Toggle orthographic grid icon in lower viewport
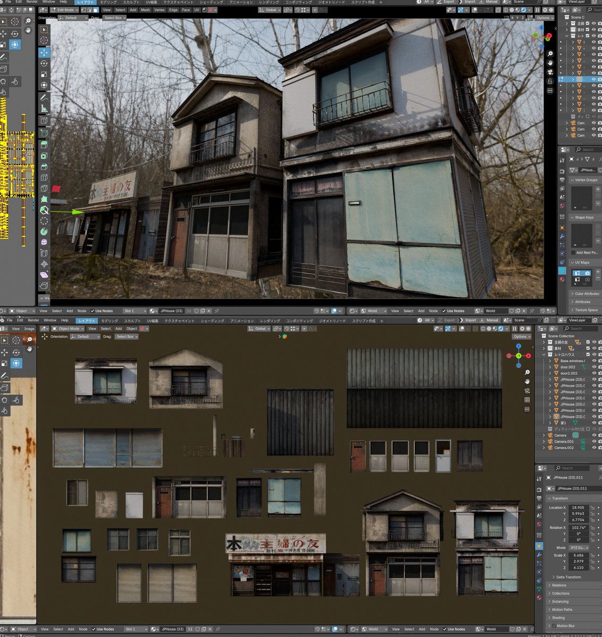This screenshot has width=602, height=637. click(527, 400)
